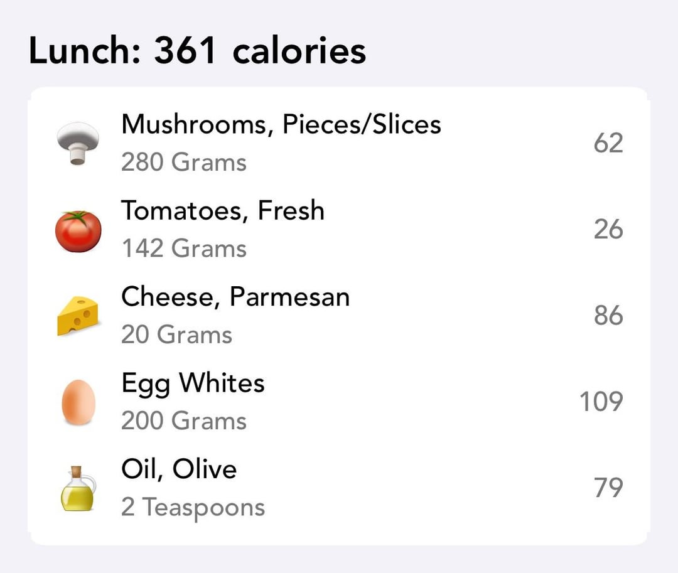Tap the tomato icon
Image resolution: width=678 pixels, height=573 pixels.
click(78, 231)
